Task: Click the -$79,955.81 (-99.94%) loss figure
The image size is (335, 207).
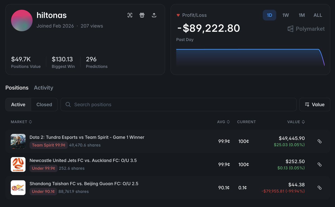Action: (283, 191)
